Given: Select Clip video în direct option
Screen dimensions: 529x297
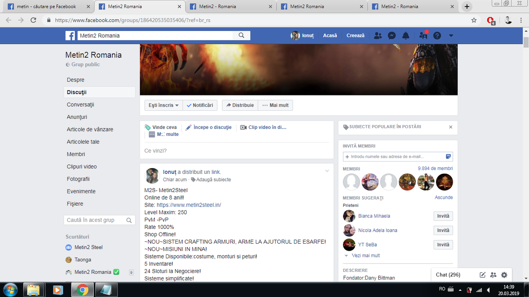Looking at the screenshot, I should tap(263, 127).
